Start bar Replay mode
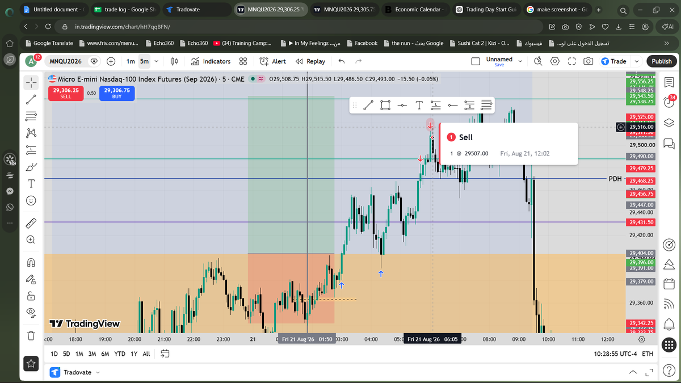 pos(310,61)
